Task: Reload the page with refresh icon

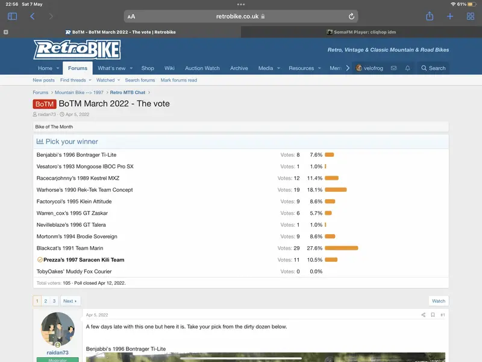Action: [x=351, y=16]
